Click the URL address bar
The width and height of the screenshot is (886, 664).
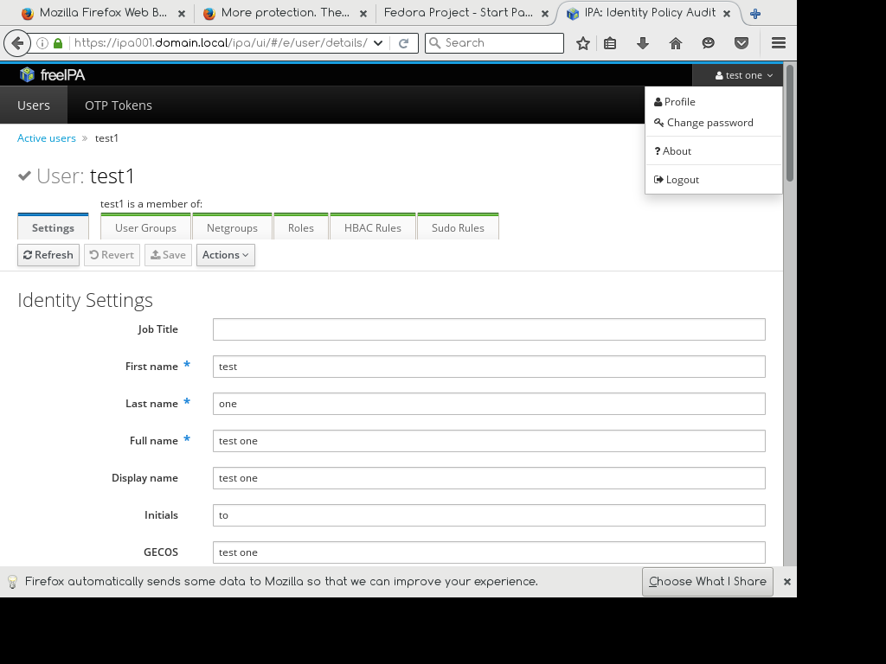pyautogui.click(x=221, y=43)
